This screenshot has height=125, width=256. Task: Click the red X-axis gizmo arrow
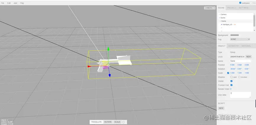(89, 66)
